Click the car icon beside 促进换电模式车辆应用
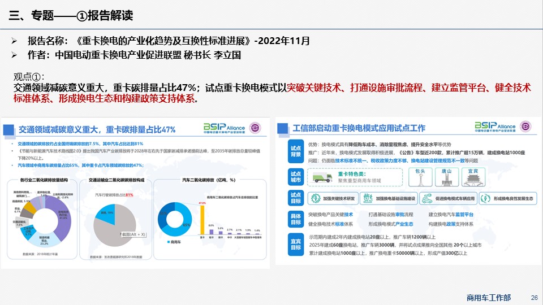The width and height of the screenshot is (543, 305). pyautogui.click(x=428, y=198)
